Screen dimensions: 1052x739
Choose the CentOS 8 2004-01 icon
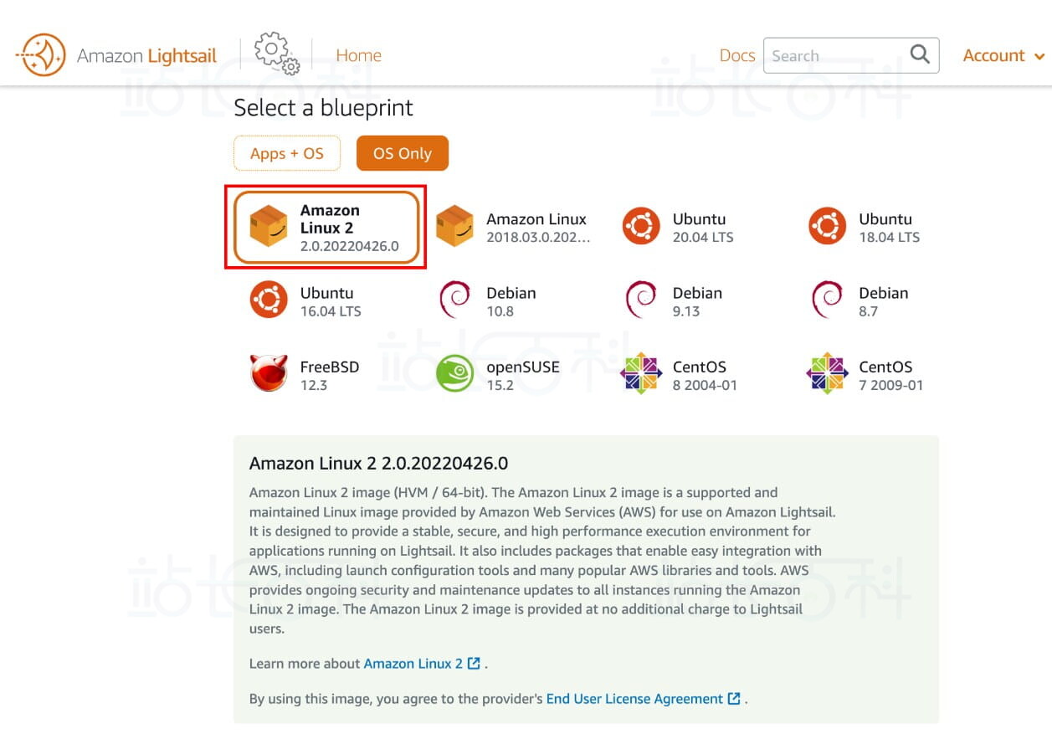pos(641,374)
